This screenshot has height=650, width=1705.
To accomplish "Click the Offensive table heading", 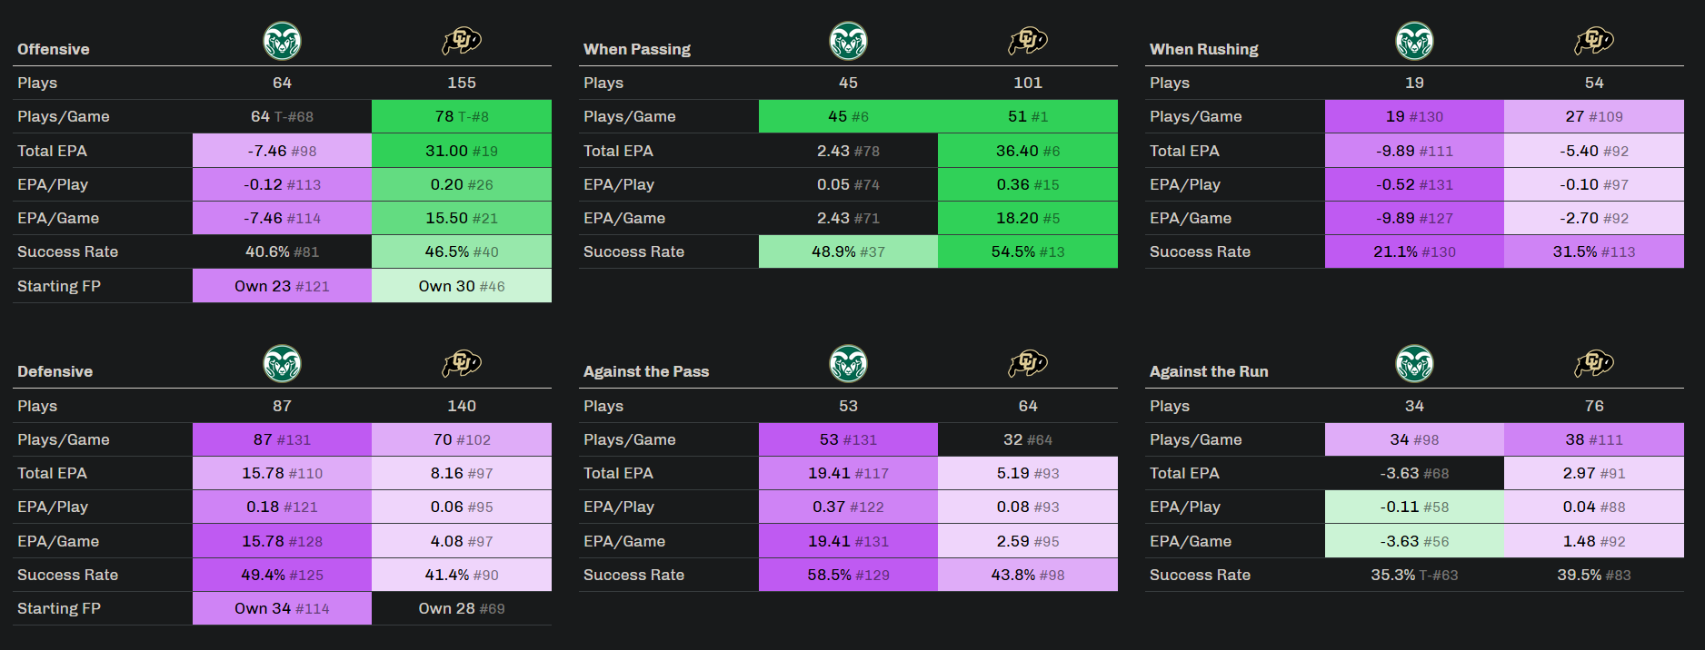I will tap(54, 49).
